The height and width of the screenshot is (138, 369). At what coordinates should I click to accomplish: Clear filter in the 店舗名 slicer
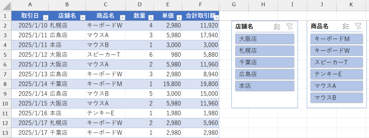click(x=290, y=27)
